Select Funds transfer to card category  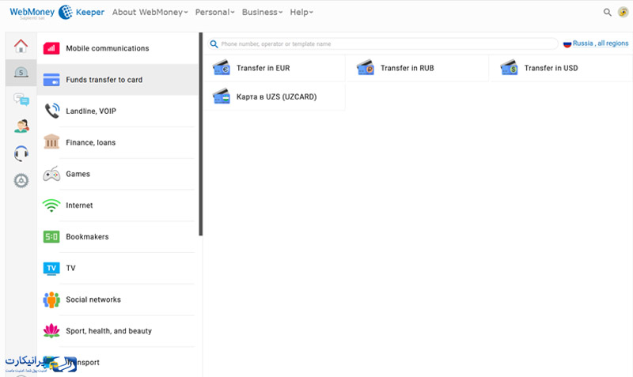click(x=117, y=80)
